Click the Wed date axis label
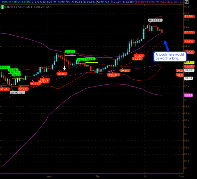The width and height of the screenshot is (197, 179). (49, 176)
